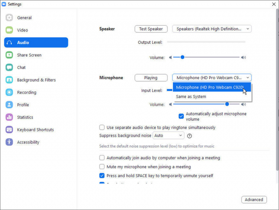279x210 pixels.
Task: Click the Share Screen arrow icon
Action: [9, 55]
